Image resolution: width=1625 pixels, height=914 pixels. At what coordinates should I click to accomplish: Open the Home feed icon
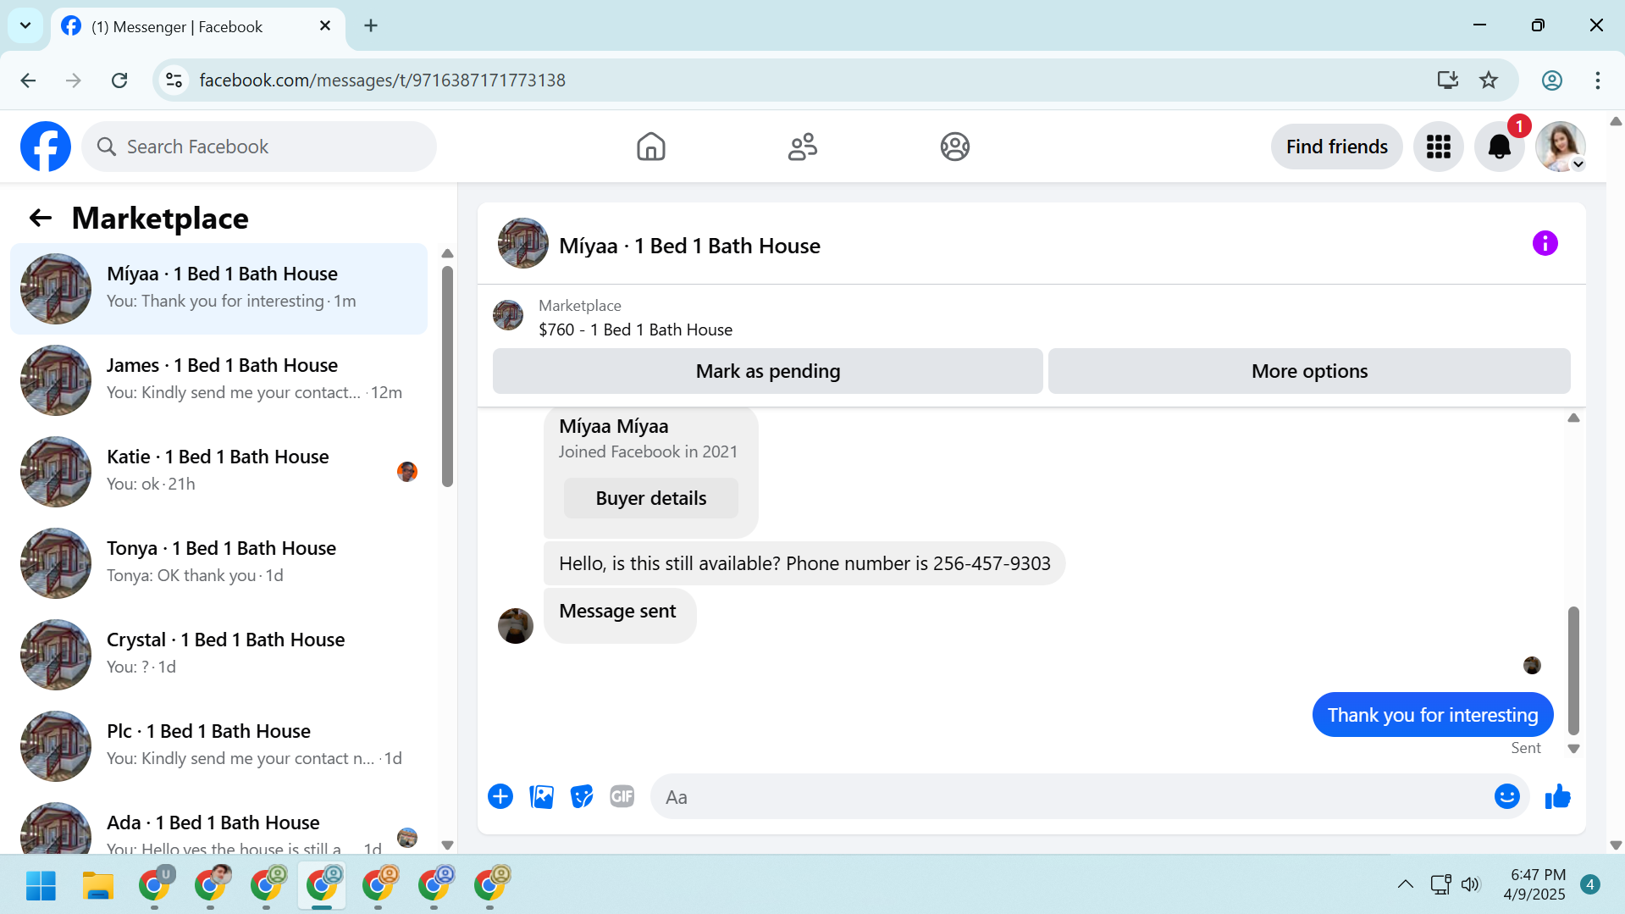point(650,147)
